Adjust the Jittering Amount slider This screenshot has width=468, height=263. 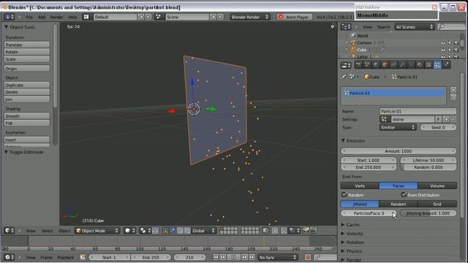click(x=429, y=213)
